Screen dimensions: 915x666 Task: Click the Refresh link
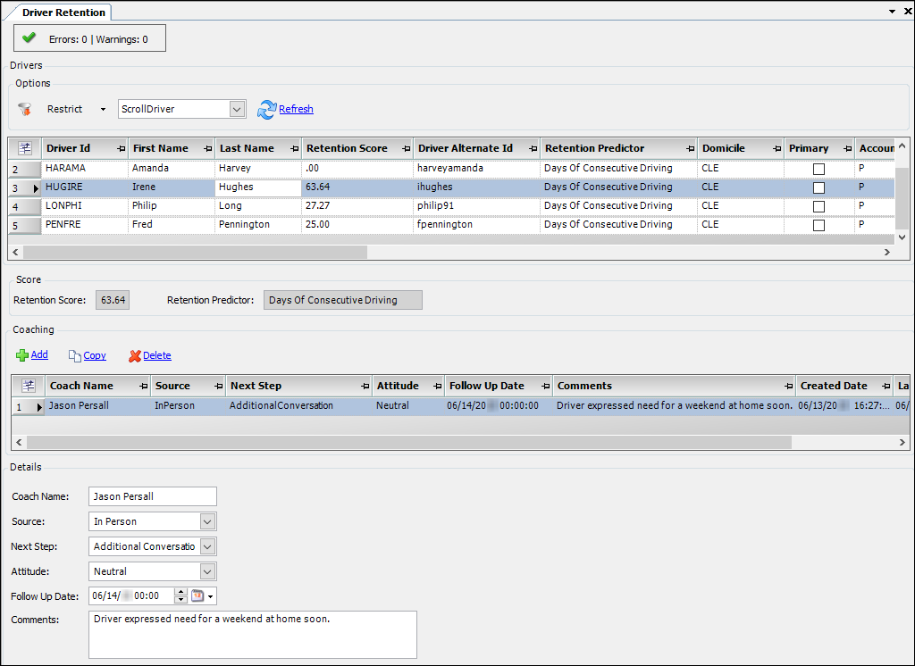pos(296,109)
